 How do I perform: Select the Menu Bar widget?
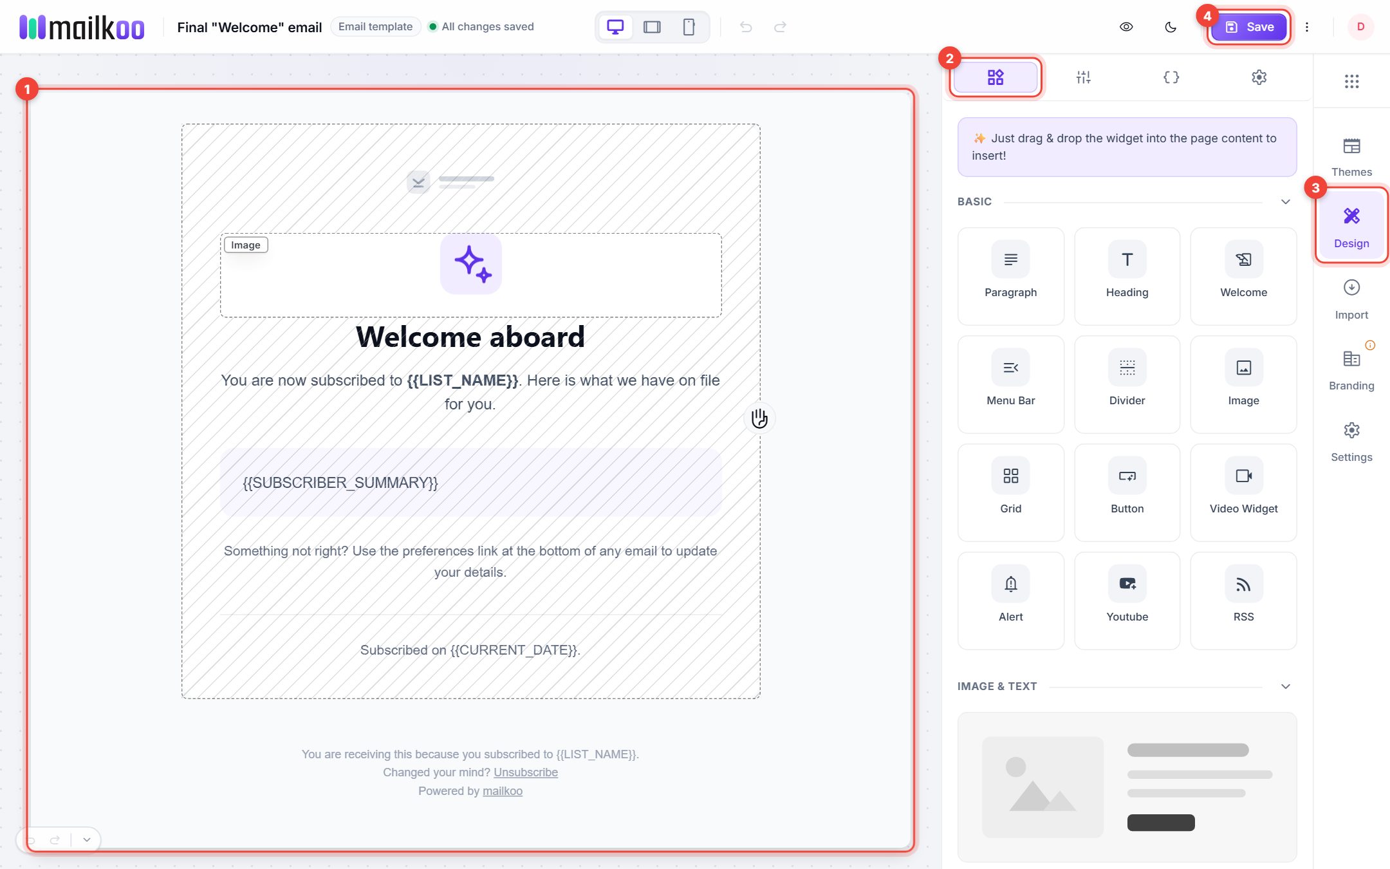1010,384
